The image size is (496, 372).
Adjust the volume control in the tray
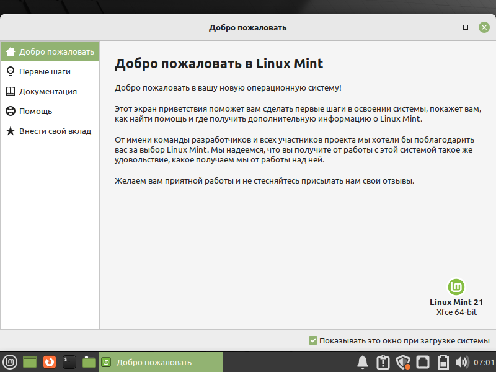pos(461,361)
